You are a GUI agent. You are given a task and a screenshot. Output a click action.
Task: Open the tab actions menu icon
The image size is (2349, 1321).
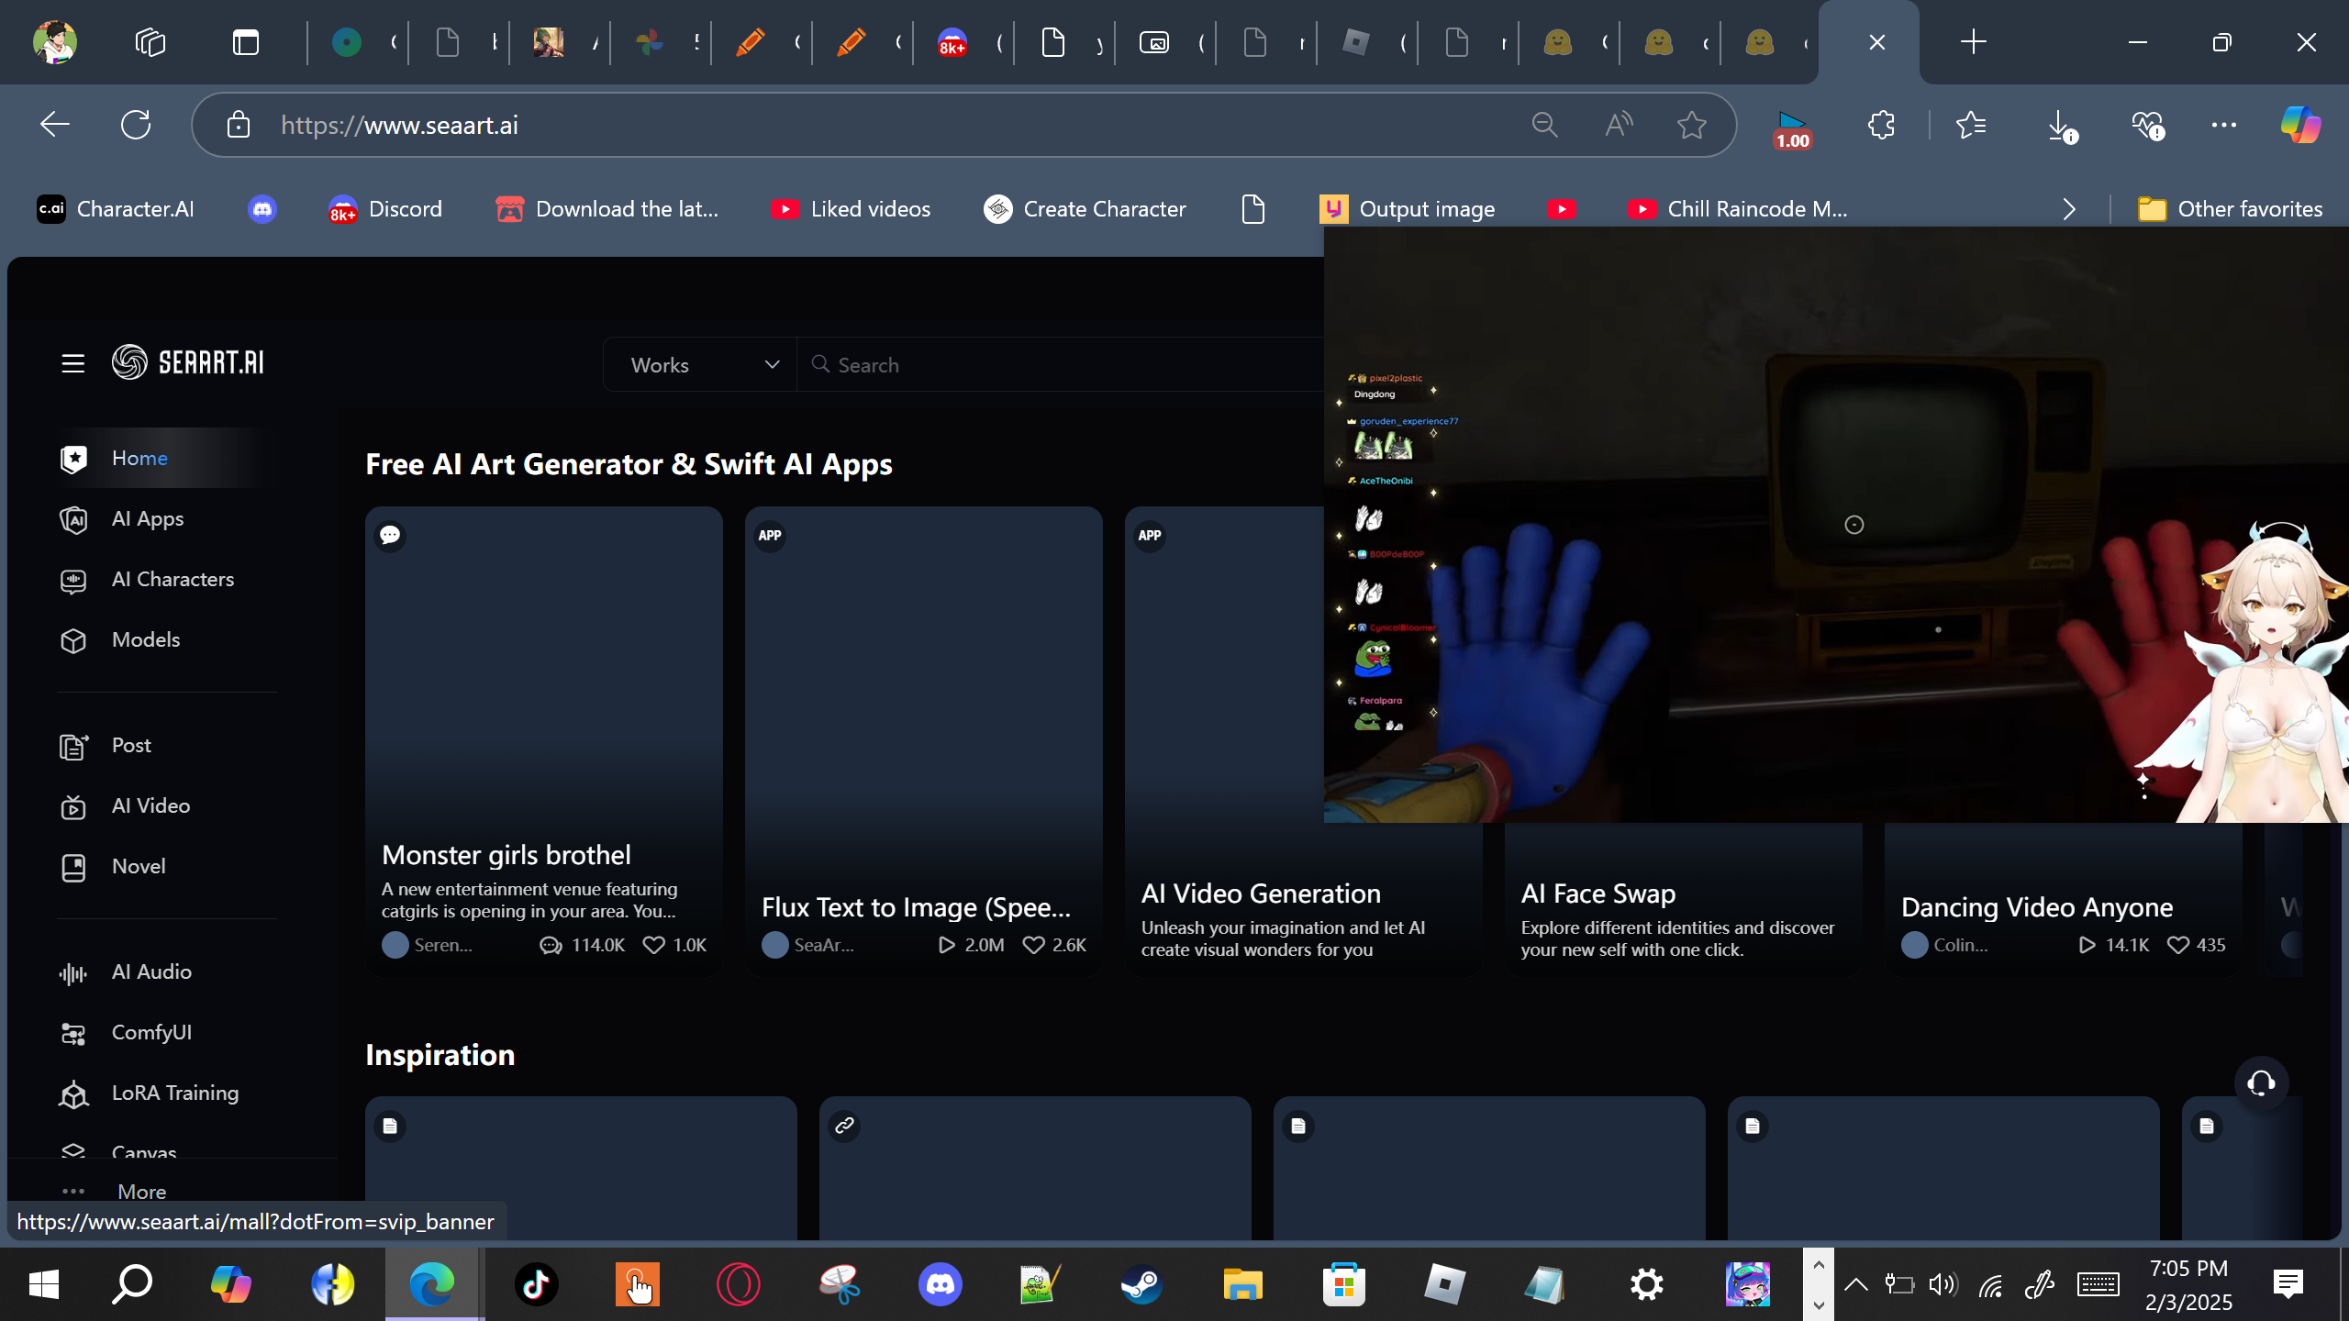tap(246, 42)
